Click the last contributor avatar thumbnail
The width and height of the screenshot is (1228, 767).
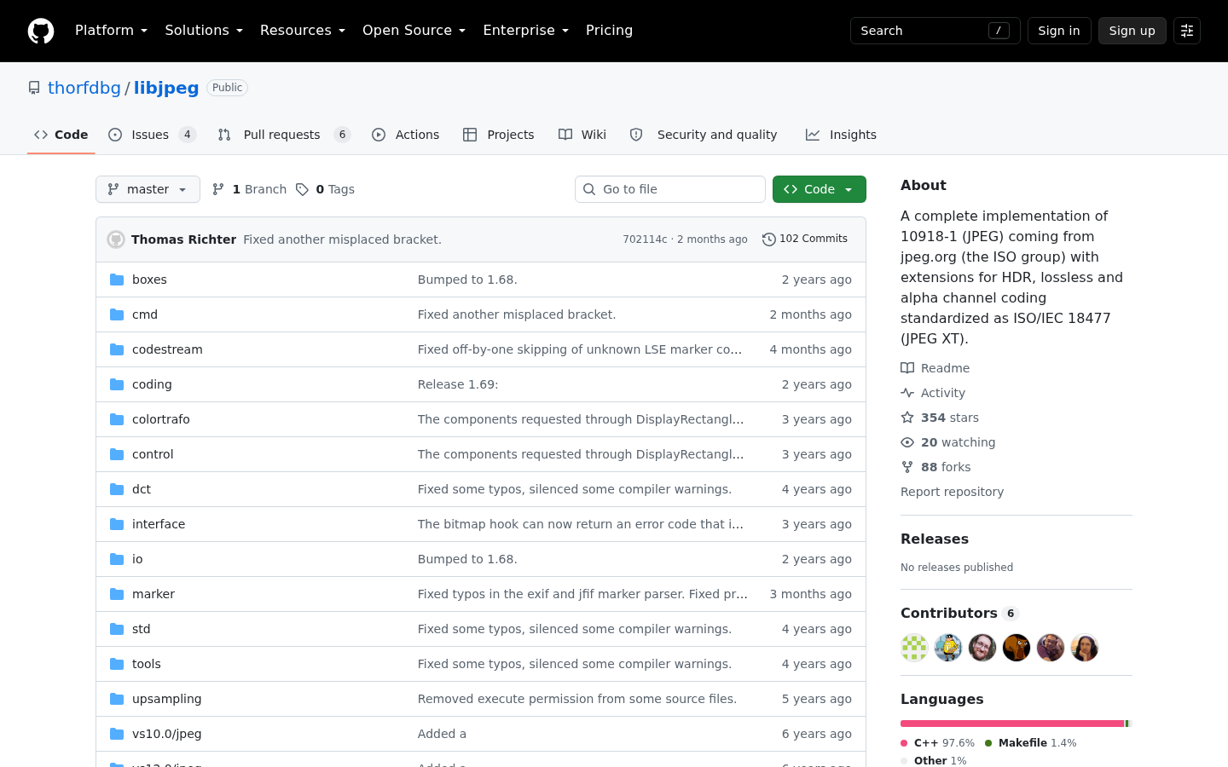1085,648
